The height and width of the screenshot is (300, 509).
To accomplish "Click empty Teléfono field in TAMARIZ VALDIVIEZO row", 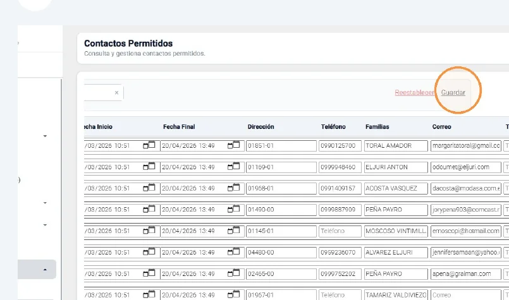I will (x=340, y=295).
